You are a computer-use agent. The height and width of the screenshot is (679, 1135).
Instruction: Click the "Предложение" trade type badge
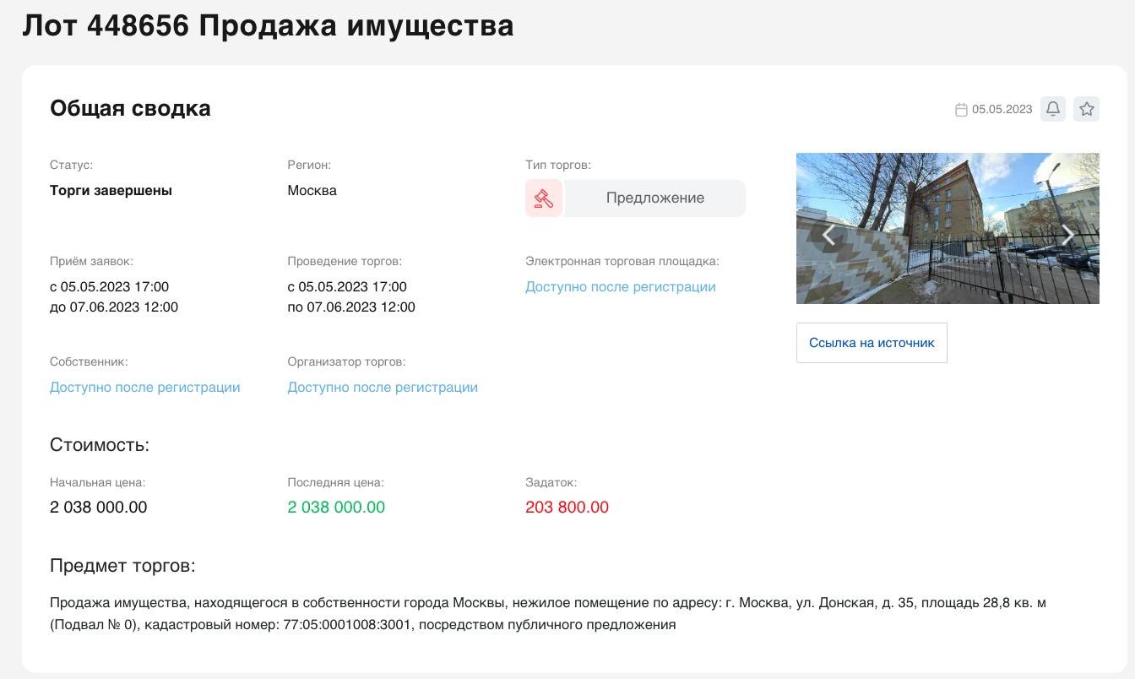point(654,198)
